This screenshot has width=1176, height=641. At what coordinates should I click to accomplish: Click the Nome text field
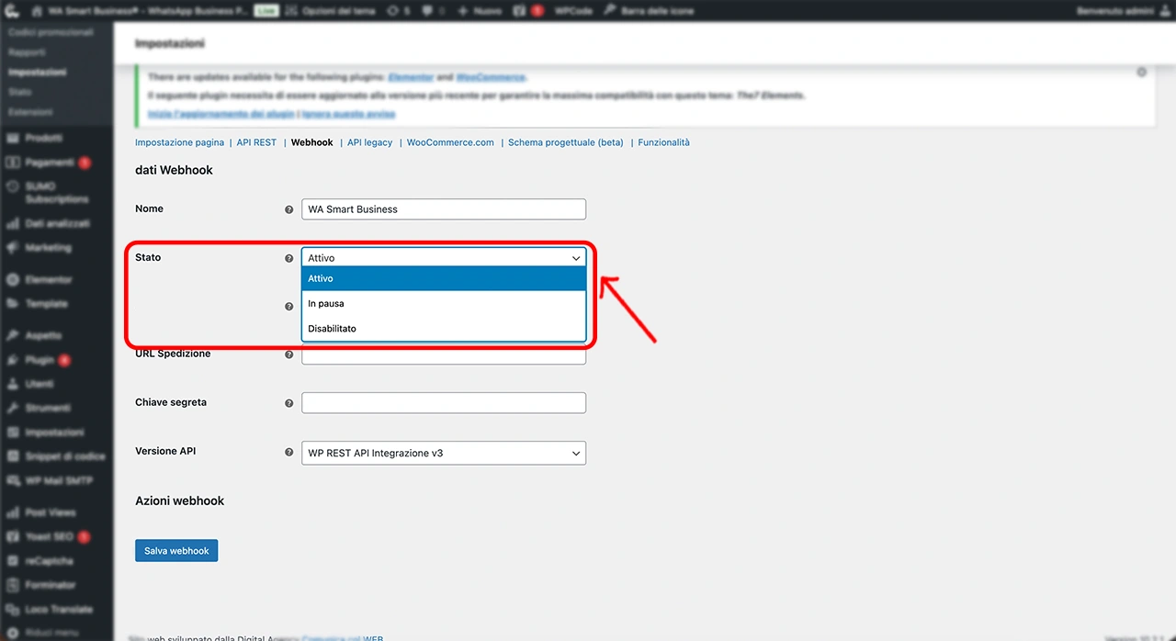point(443,209)
